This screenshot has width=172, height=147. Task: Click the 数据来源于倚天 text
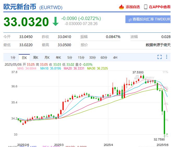158,45
